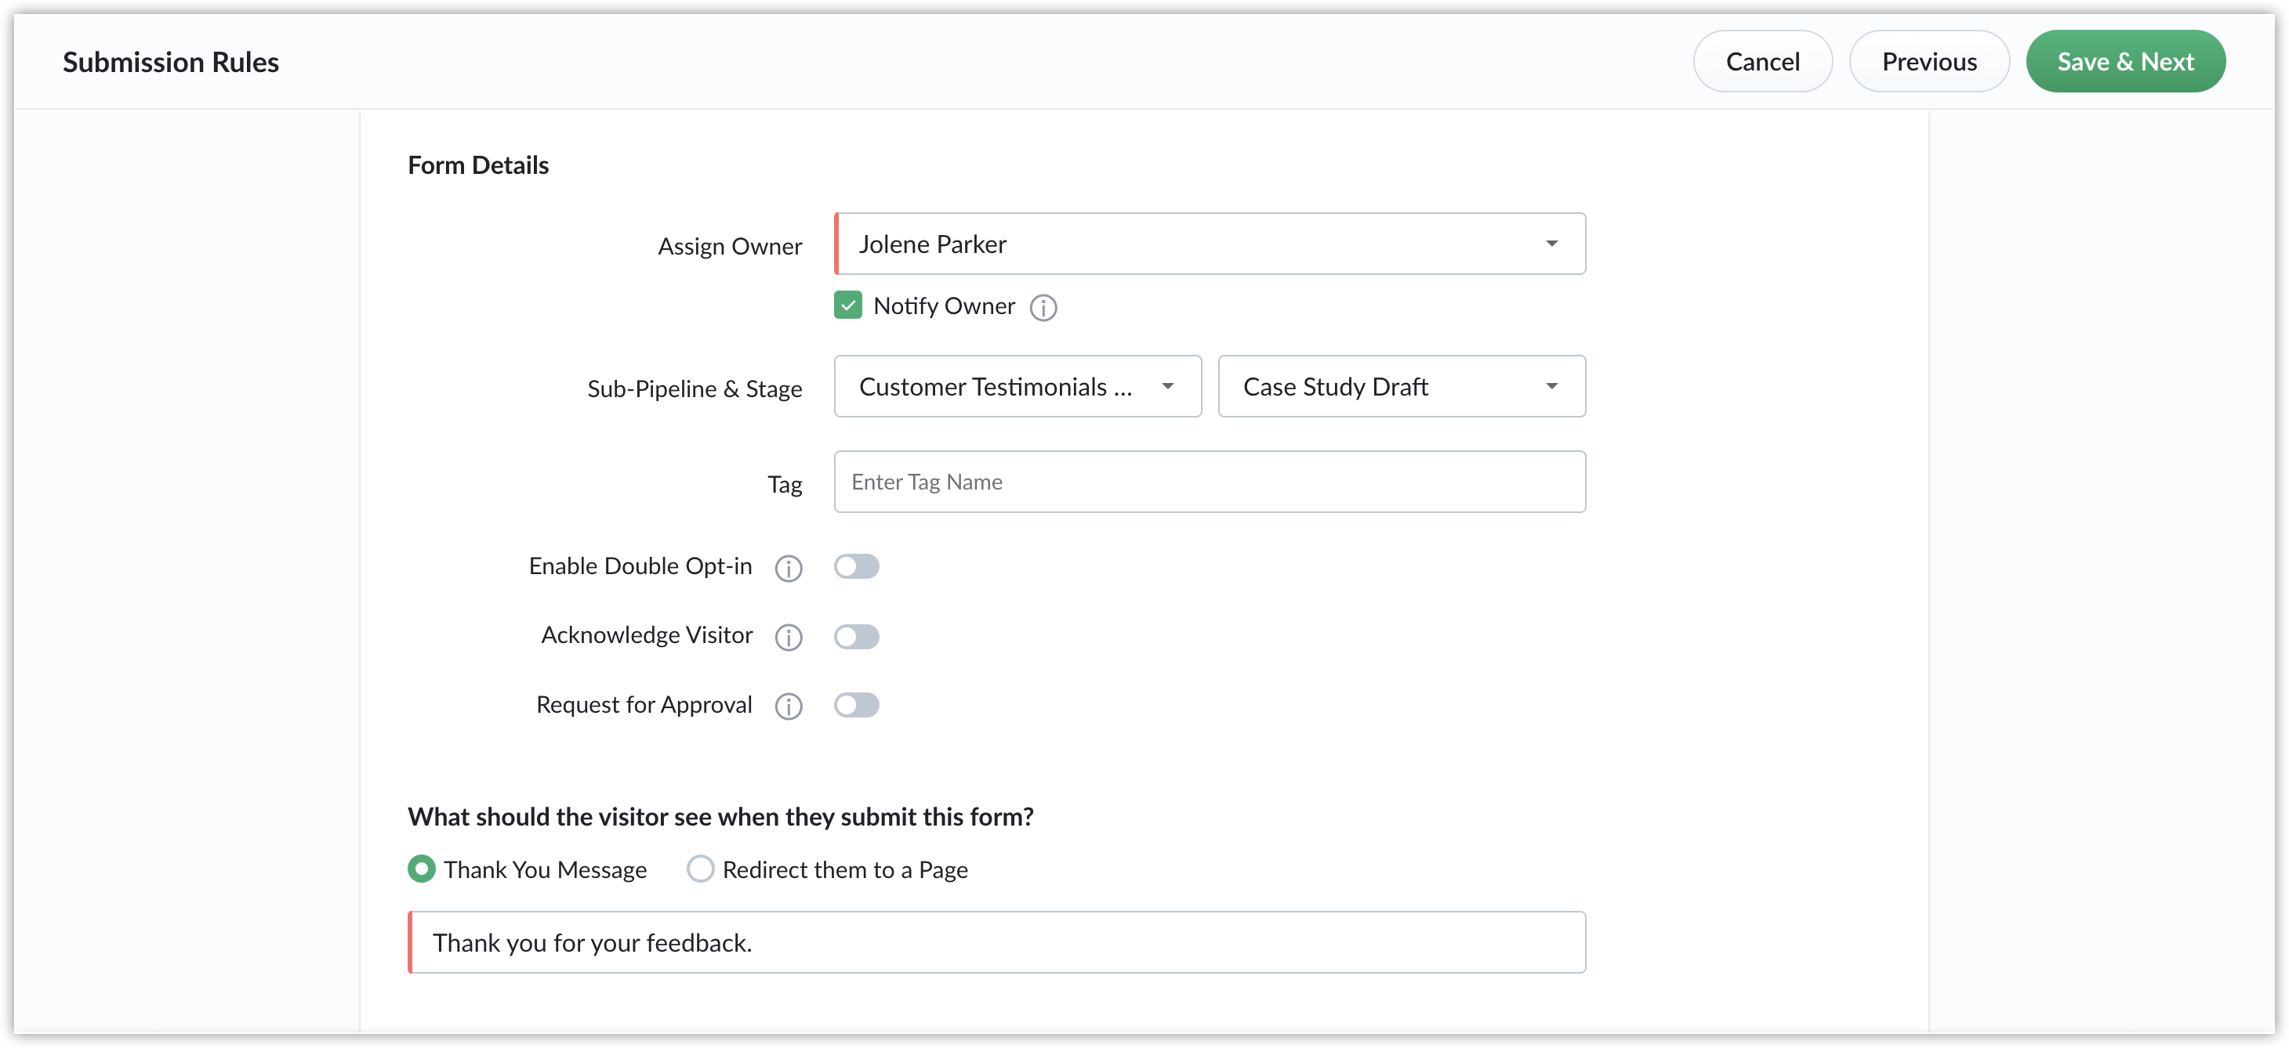
Task: Enable the Request for Approval switch
Action: click(857, 705)
